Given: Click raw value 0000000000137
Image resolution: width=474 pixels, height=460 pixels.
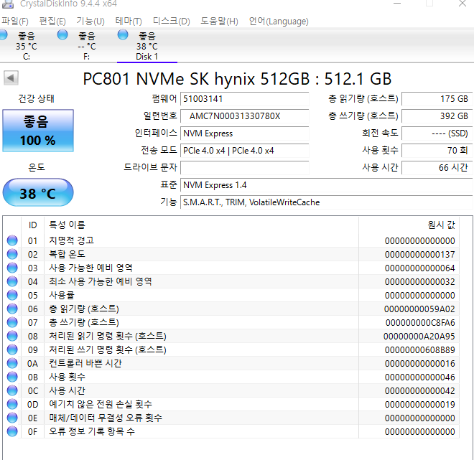Looking at the screenshot, I should (420, 255).
